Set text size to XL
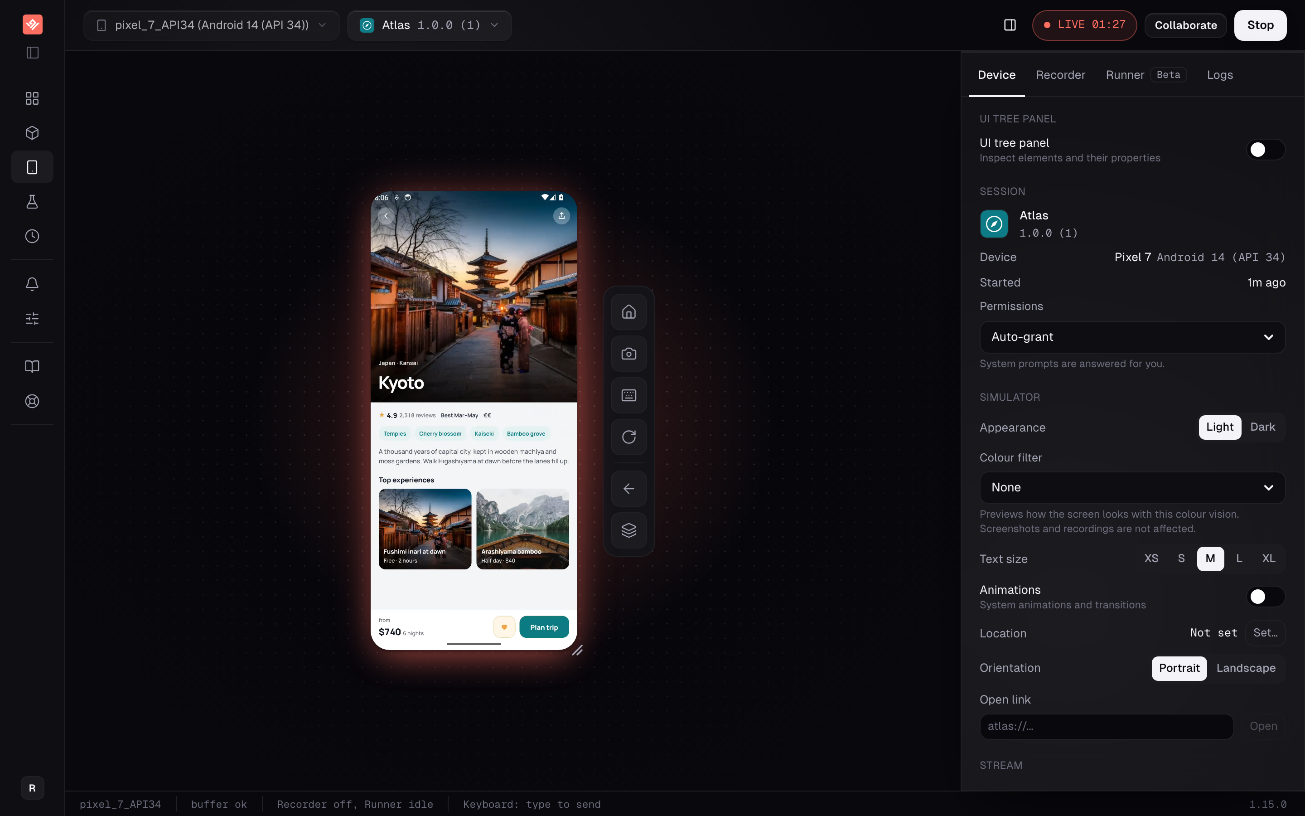Screen dimensions: 1305x816 point(1269,559)
